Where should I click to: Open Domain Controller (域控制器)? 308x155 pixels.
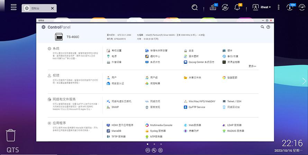tap(153, 83)
